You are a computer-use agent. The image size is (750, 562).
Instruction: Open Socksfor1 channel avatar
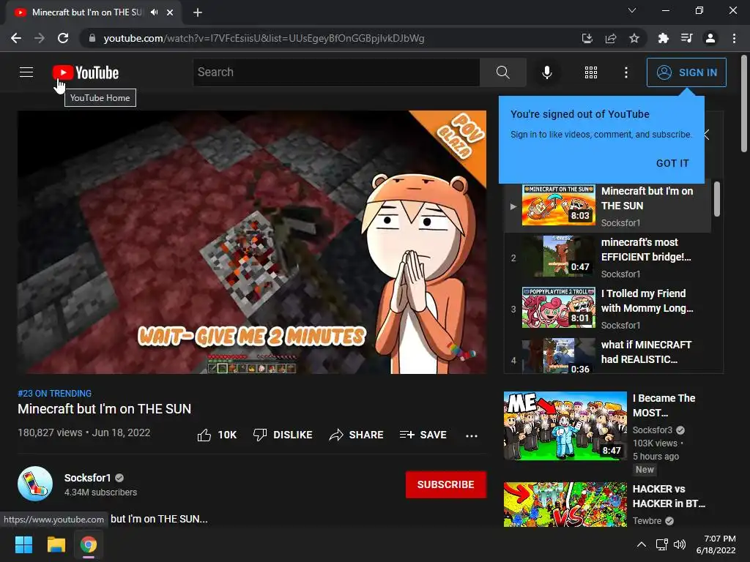[x=35, y=484]
